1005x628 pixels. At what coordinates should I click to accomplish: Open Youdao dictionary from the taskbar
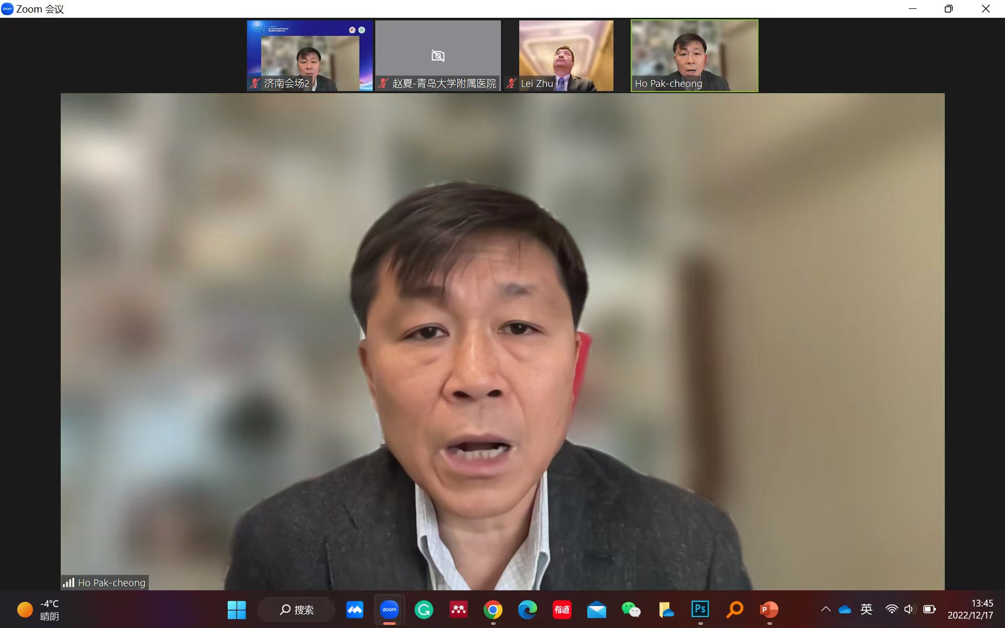coord(562,610)
